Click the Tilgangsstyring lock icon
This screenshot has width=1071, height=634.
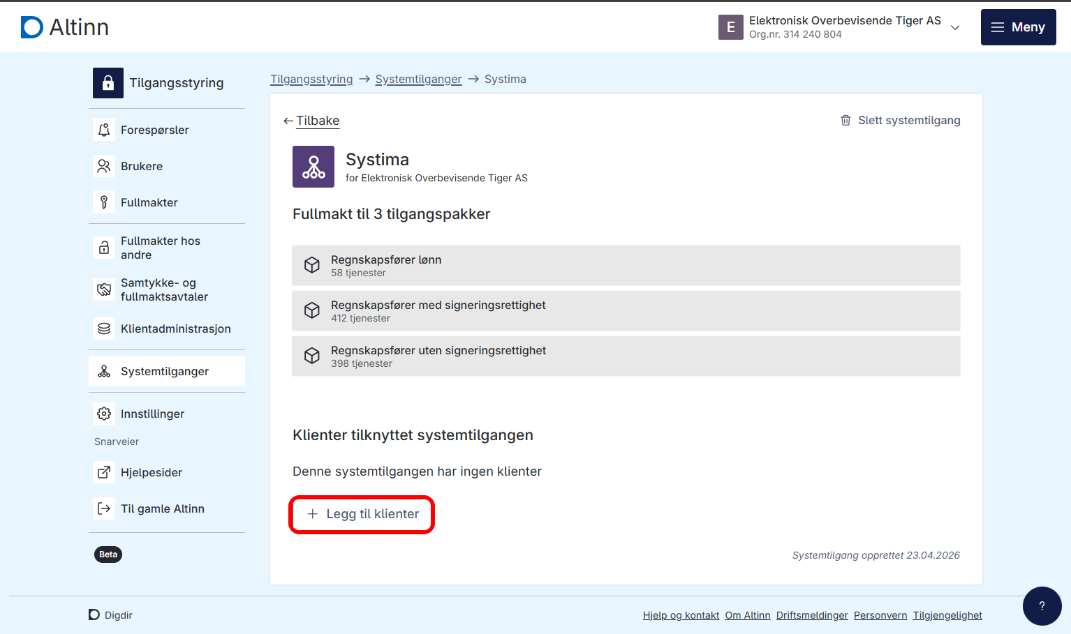click(108, 83)
